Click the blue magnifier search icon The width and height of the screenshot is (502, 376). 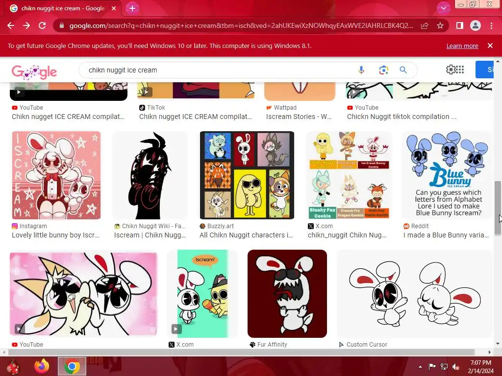click(403, 70)
